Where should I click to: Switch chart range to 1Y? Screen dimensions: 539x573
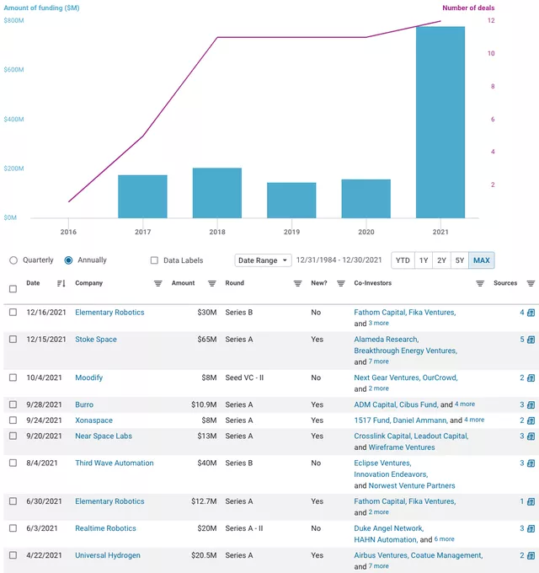pos(424,260)
